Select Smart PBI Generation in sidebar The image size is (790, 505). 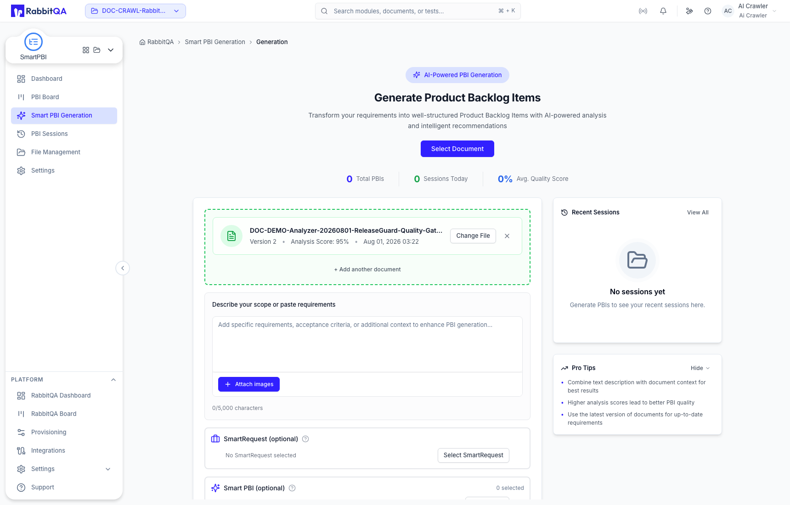(x=64, y=116)
